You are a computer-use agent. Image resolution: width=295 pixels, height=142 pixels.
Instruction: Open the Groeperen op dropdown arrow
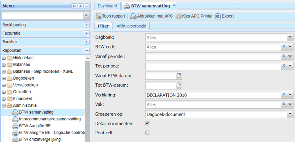290,114
